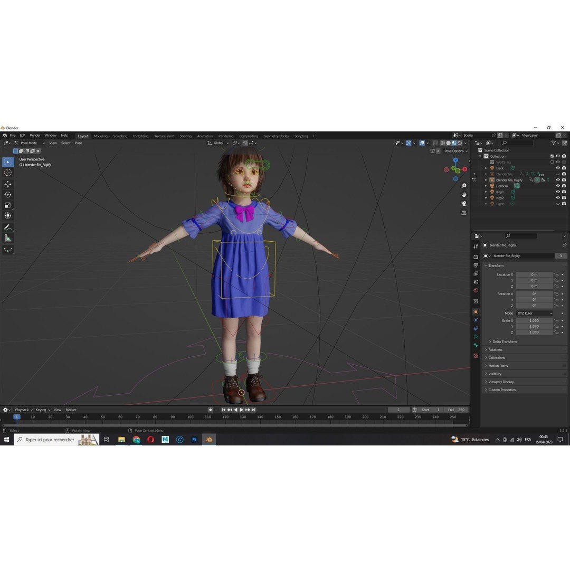Hide the Camera object in viewport

[x=558, y=186]
